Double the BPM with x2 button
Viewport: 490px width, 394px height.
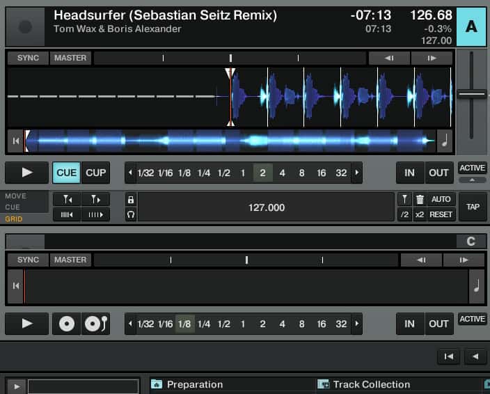[420, 214]
